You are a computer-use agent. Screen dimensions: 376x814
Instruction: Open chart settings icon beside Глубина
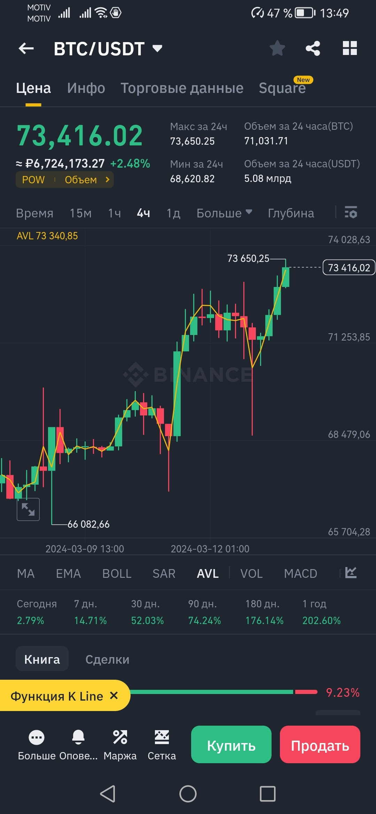[x=351, y=212]
